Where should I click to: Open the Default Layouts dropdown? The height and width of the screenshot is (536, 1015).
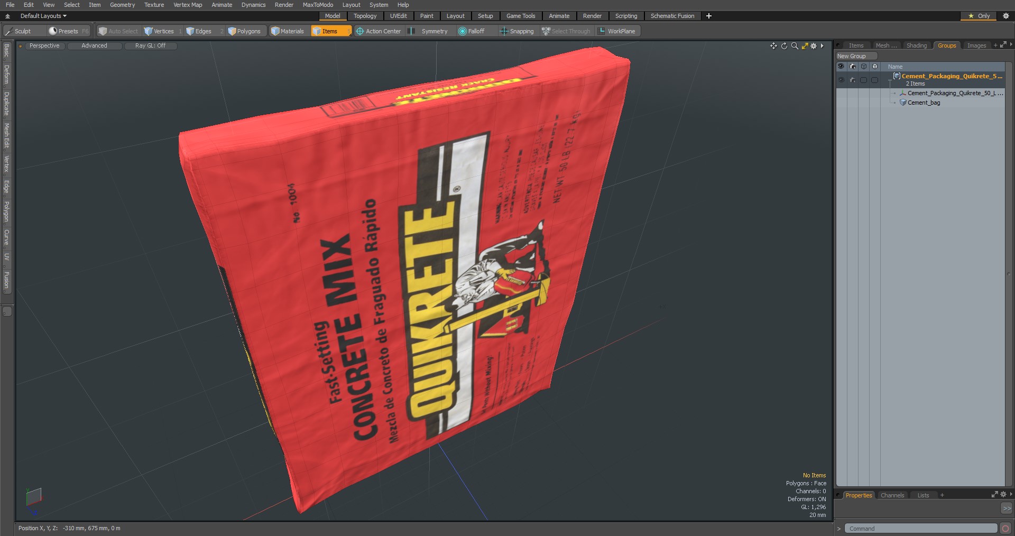click(x=43, y=16)
